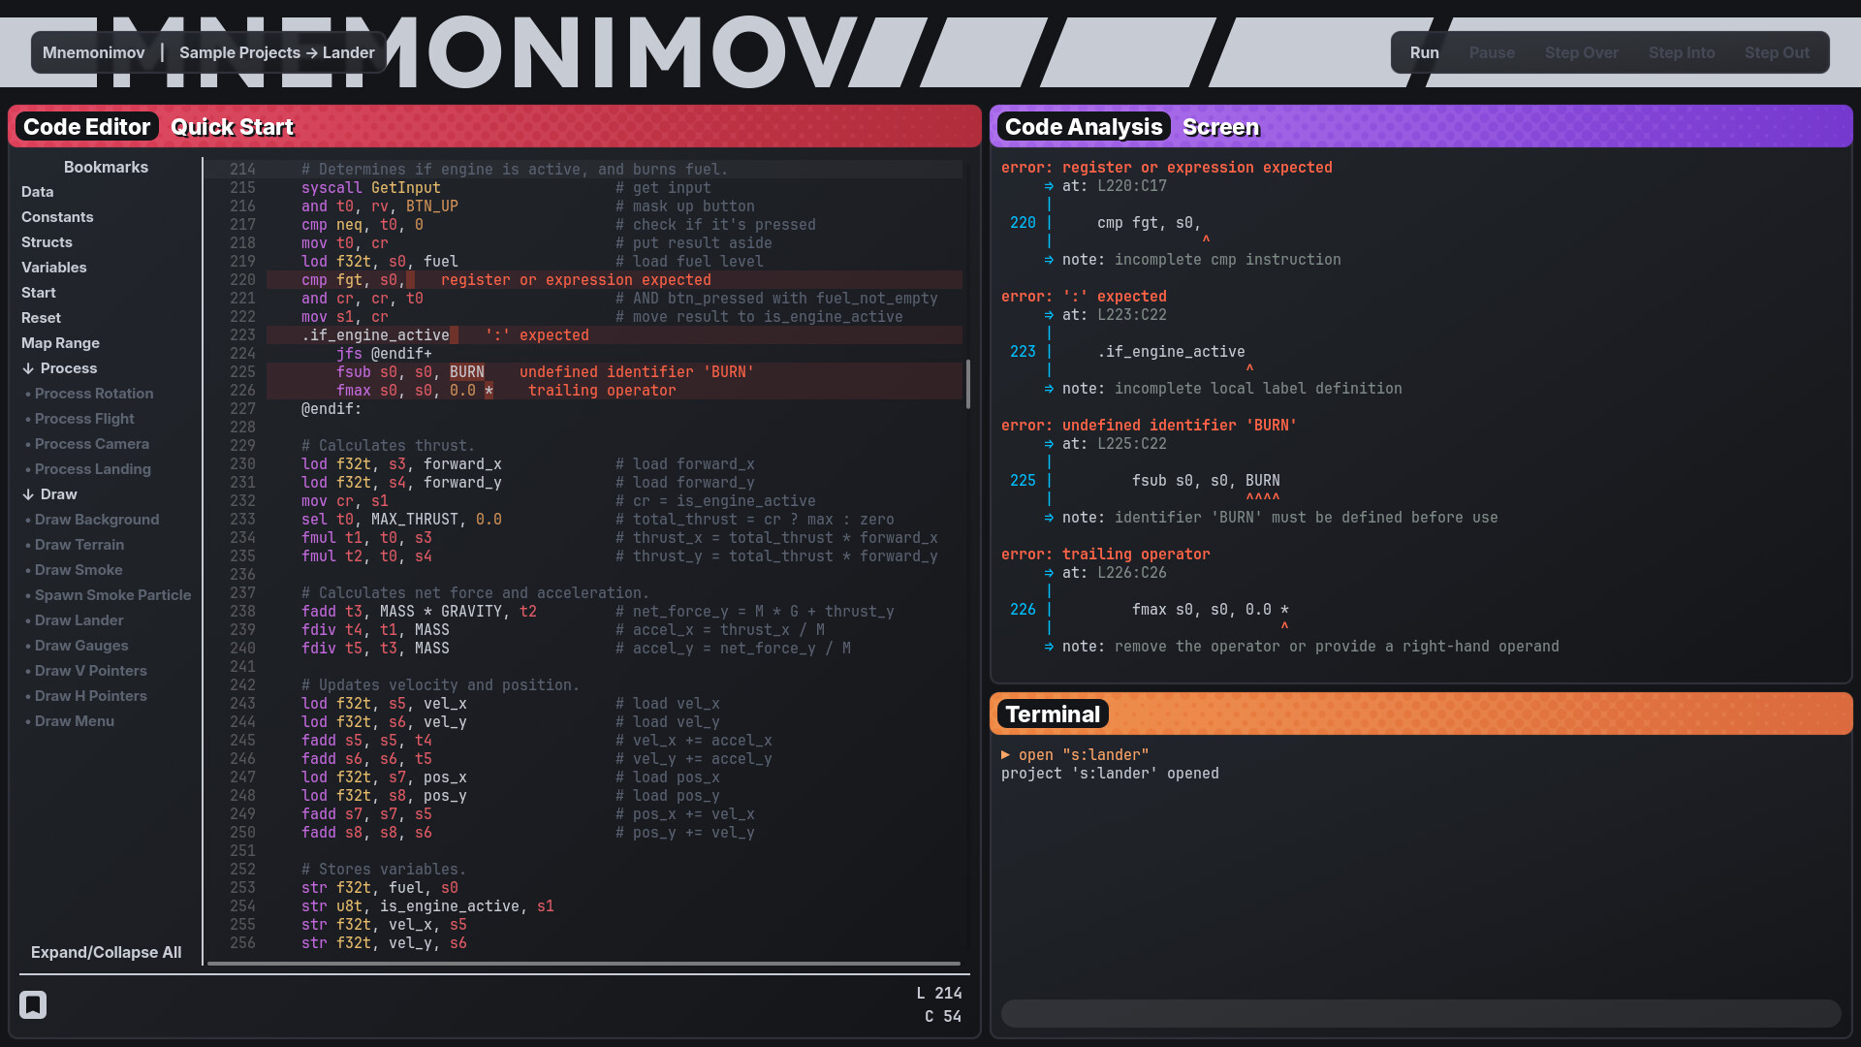Collapse the Process section in the sidebar
This screenshot has width=1861, height=1047.
60,367
